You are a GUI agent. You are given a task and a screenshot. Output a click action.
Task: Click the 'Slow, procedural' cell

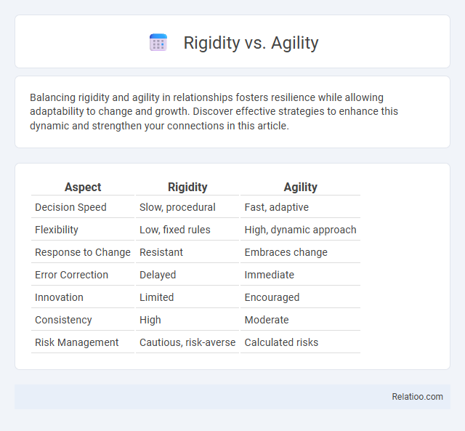click(x=187, y=207)
